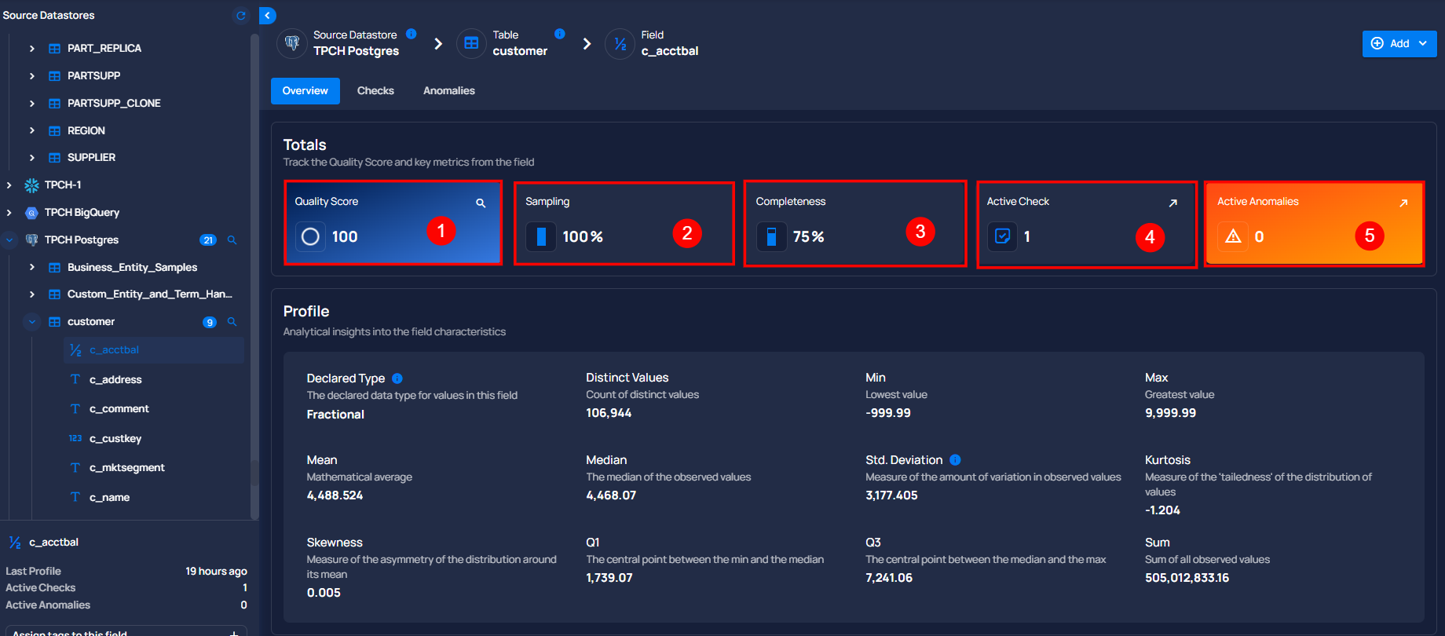The width and height of the screenshot is (1445, 636).
Task: Collapse the left sidebar panel
Action: point(268,15)
